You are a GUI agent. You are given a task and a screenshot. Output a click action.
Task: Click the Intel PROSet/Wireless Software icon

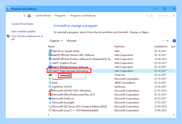pyautogui.click(x=50, y=67)
